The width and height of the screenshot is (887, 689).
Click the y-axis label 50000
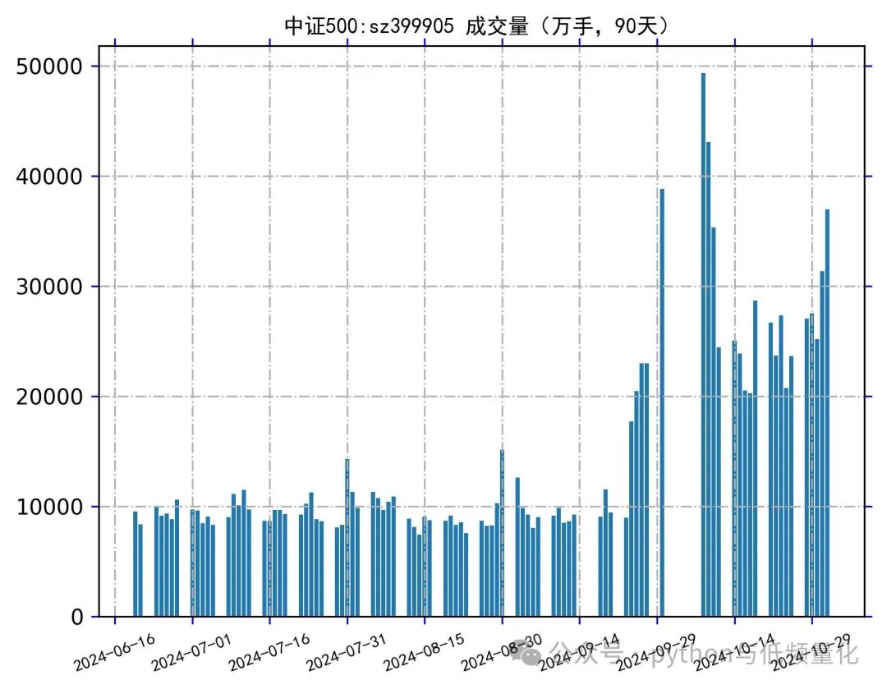(49, 67)
